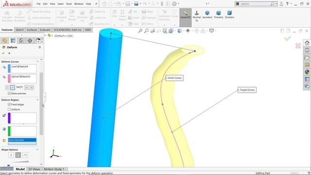Open the Options gear icon
Image resolution: width=311 pixels, height=175 pixels.
(x=174, y=4)
